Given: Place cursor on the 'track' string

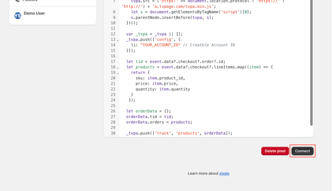Looking at the screenshot, I should point(163,133).
